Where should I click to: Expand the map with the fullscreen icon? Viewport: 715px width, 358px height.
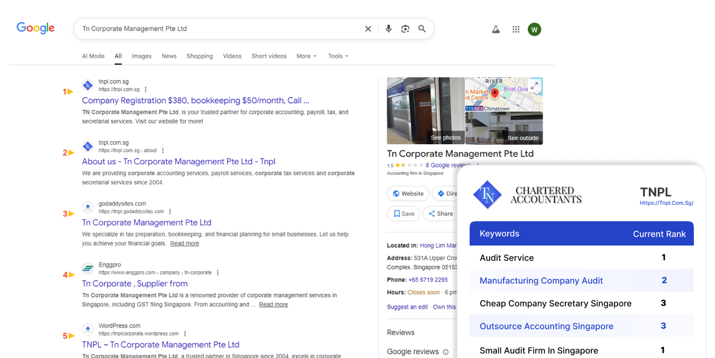coord(535,86)
